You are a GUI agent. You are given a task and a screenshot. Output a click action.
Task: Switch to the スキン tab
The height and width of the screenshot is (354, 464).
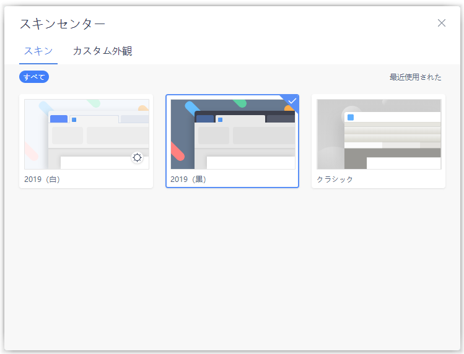[38, 51]
